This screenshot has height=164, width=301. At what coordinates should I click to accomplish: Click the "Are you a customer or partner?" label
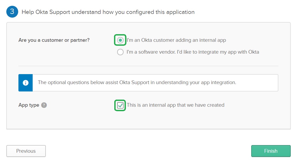pyautogui.click(x=54, y=40)
